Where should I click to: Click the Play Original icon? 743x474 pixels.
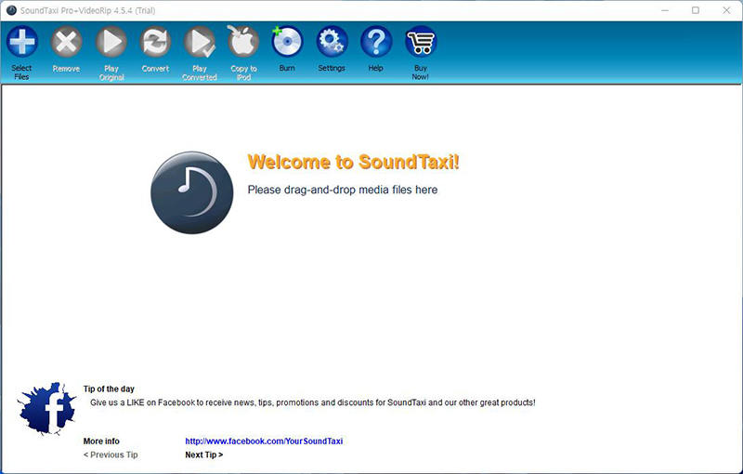[x=111, y=42]
